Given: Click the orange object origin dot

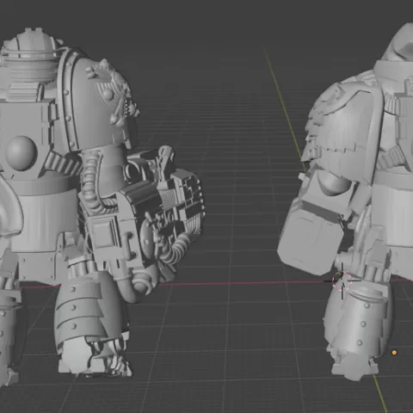Looking at the screenshot, I should tap(394, 353).
